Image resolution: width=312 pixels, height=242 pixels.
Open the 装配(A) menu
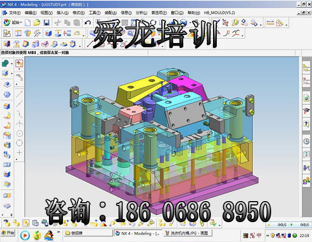[x=111, y=13]
